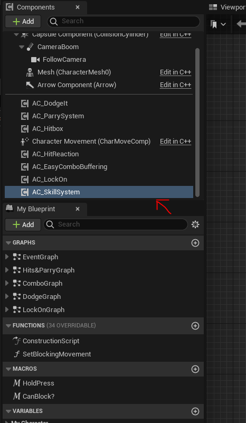Select Character Movement component row
246x423 pixels.
[99, 142]
